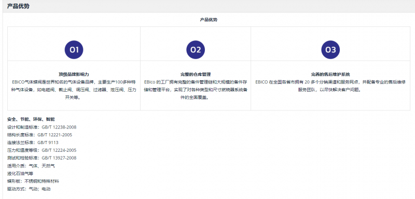
Task: Click the 结构长度标准 GB/T 12221-2005 line
Action: coord(40,135)
